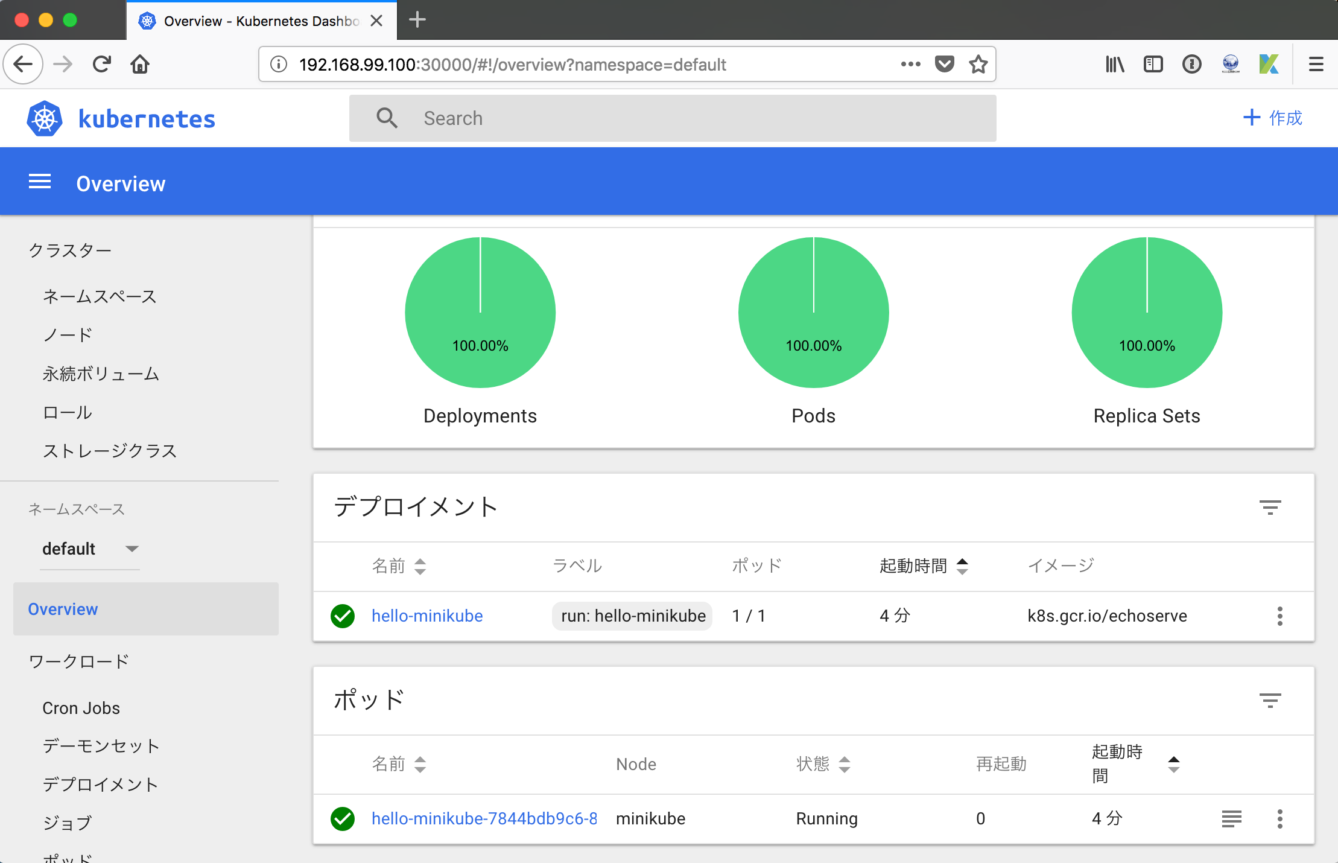1338x863 pixels.
Task: Open the kebab menu on the pod row
Action: click(x=1279, y=819)
